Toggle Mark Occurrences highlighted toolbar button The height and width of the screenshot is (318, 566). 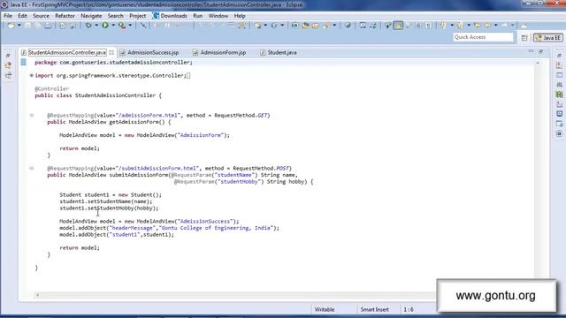tap(399, 26)
